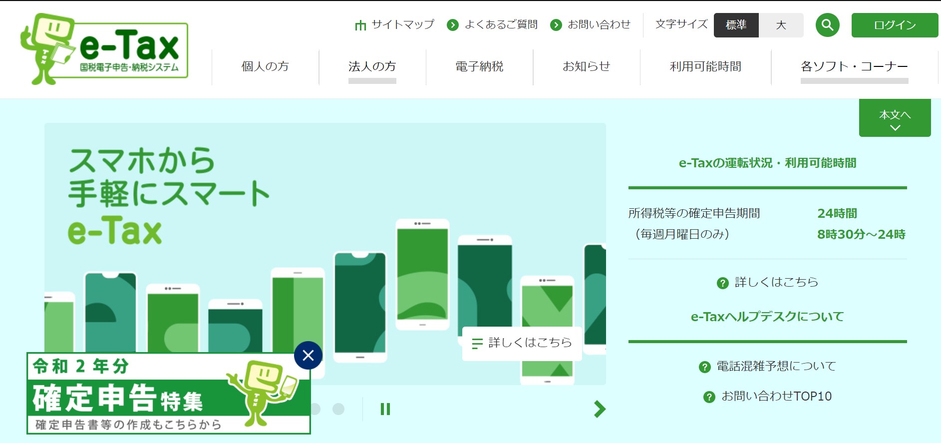Close the 確定申告特集 popup banner
Image resolution: width=941 pixels, height=443 pixels.
(308, 355)
